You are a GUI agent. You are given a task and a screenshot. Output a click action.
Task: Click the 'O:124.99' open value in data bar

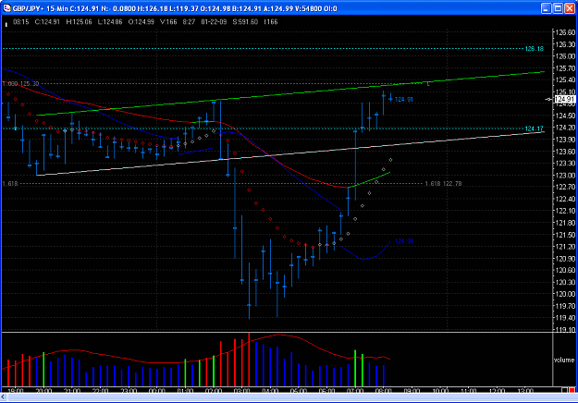pos(141,22)
